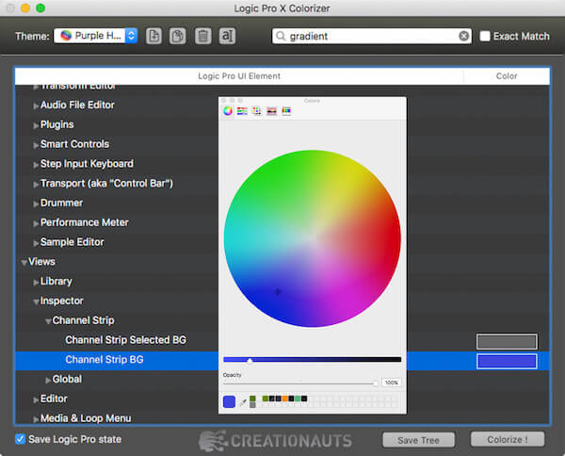
Task: Expand the Plugins tree item
Action: 36,125
